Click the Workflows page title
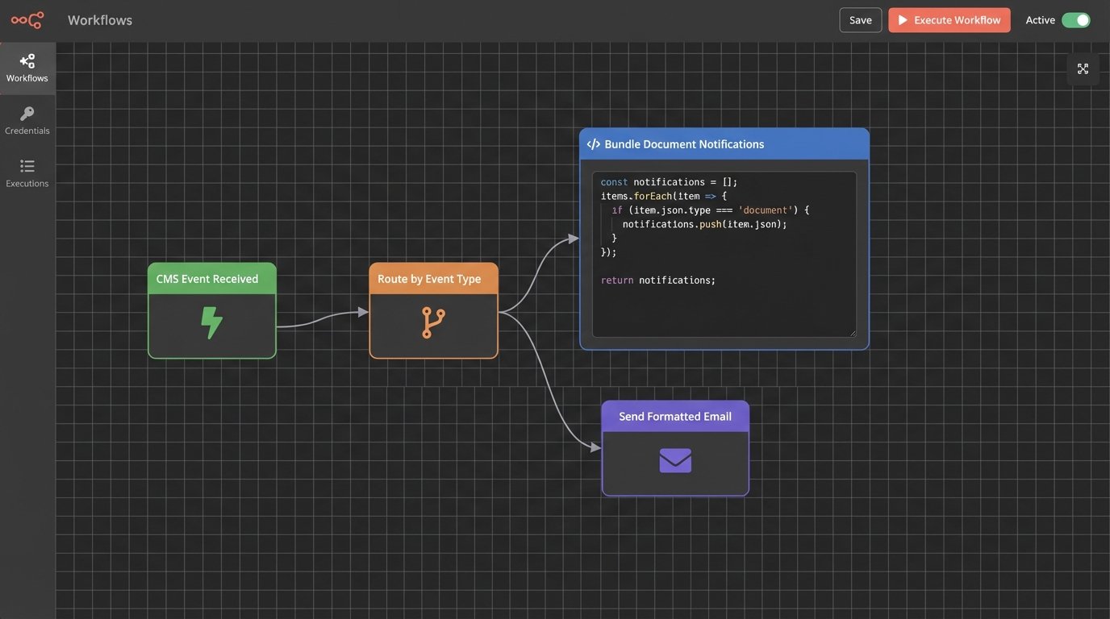 click(99, 19)
